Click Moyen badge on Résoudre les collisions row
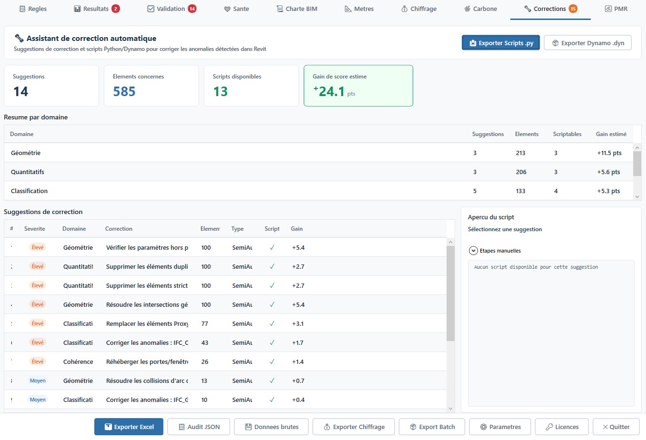 (38, 381)
